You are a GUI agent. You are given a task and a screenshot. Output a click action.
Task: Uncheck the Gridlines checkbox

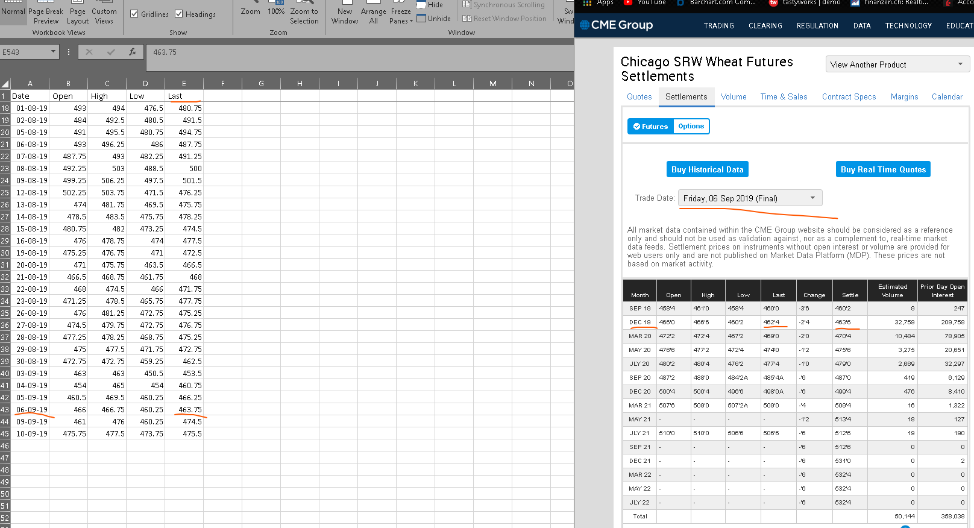pyautogui.click(x=134, y=14)
